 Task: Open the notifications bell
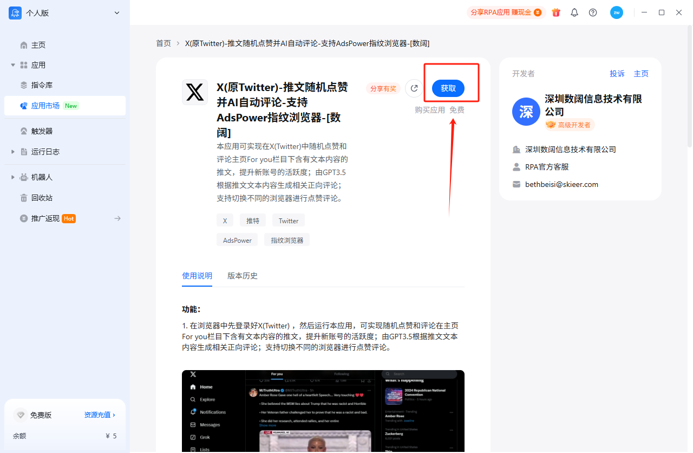pyautogui.click(x=574, y=12)
